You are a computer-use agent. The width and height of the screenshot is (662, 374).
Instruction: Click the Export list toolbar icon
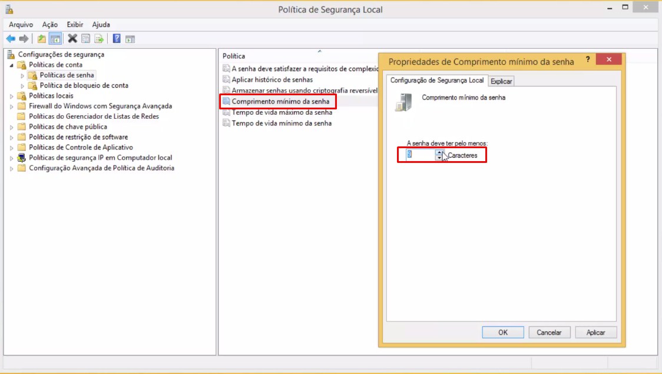[99, 39]
